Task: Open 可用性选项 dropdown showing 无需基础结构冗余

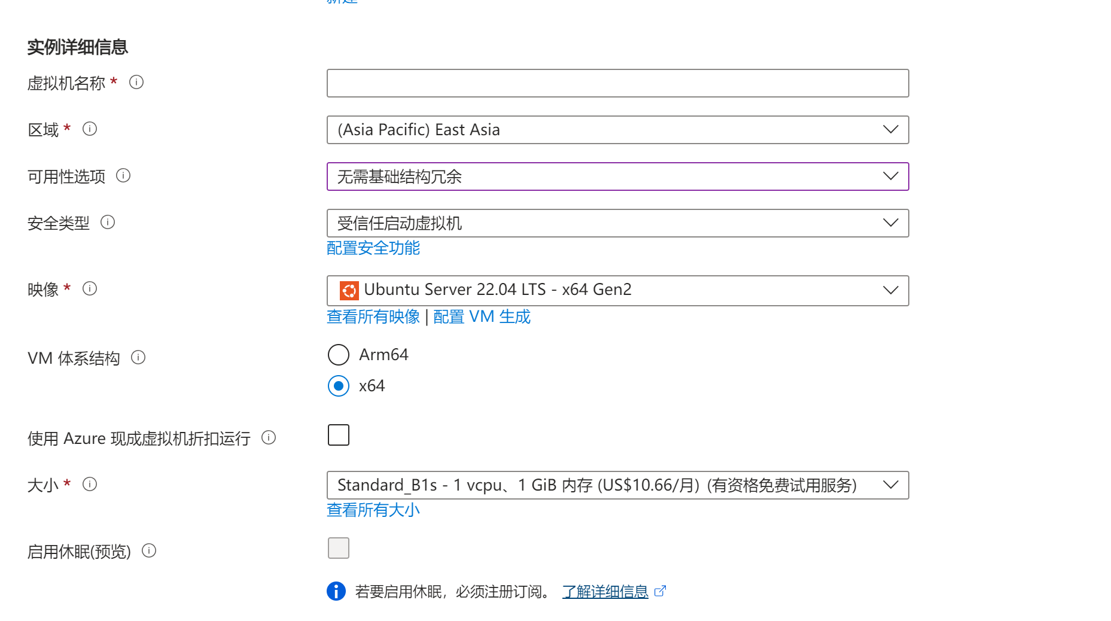Action: click(x=618, y=176)
